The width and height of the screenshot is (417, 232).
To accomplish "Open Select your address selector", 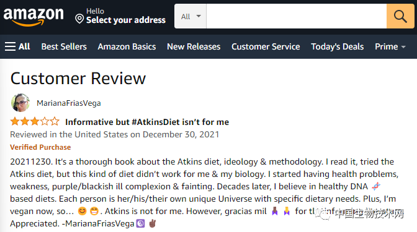I will (x=120, y=16).
